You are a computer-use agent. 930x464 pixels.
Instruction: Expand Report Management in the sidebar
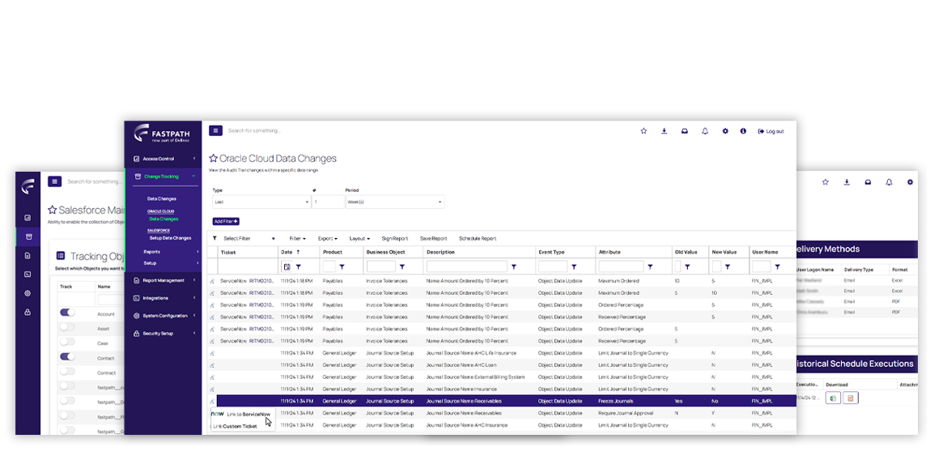[163, 280]
